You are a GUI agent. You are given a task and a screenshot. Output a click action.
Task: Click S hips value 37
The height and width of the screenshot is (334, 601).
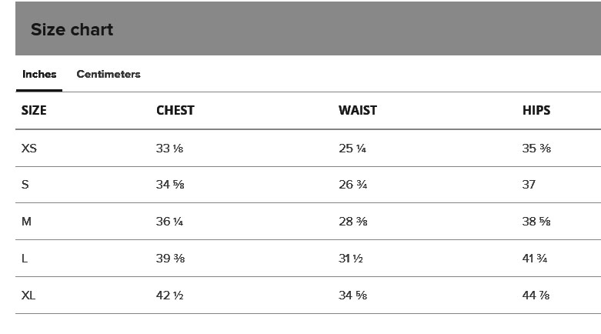click(x=529, y=185)
